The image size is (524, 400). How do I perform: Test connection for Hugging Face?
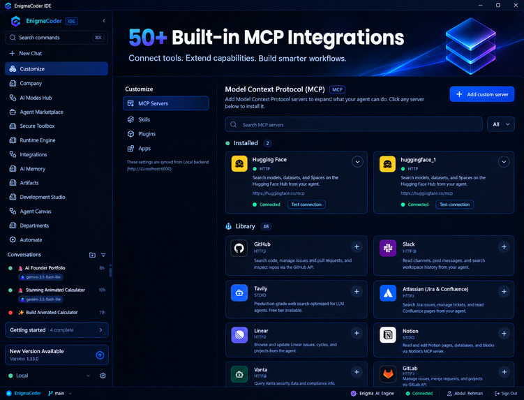coord(306,205)
